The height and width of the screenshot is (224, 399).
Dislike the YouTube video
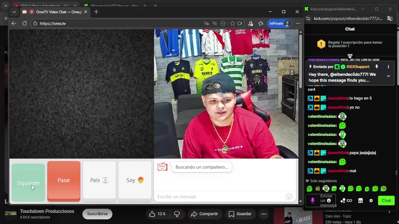[177, 214]
